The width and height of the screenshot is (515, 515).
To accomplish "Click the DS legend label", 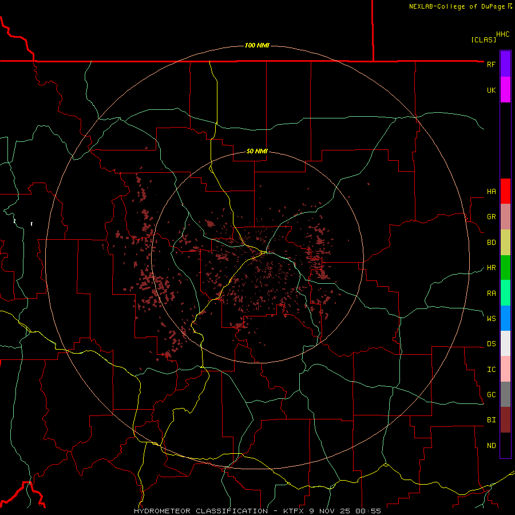I will (x=491, y=344).
